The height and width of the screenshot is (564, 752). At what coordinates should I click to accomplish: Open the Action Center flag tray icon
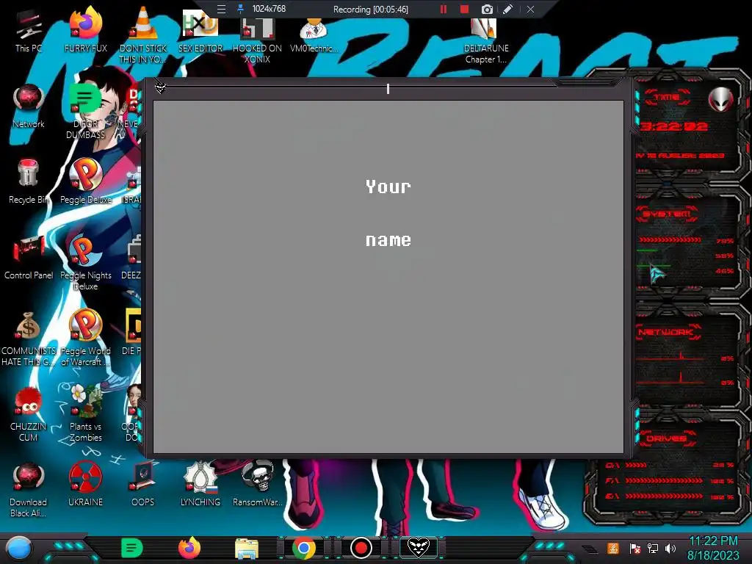635,548
